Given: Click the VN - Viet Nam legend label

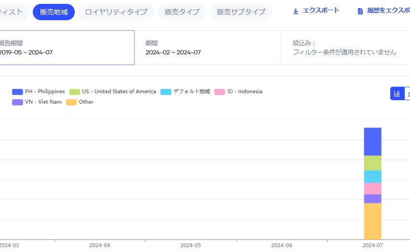Looking at the screenshot, I should (43, 102).
